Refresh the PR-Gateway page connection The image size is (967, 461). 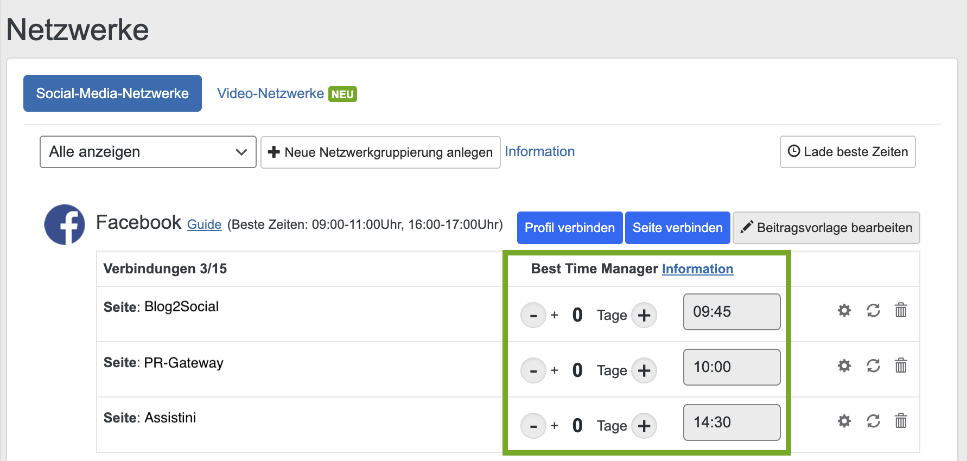[873, 366]
